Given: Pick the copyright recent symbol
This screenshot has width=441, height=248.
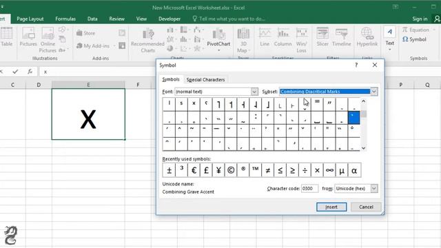Looking at the screenshot, I should 231,170.
